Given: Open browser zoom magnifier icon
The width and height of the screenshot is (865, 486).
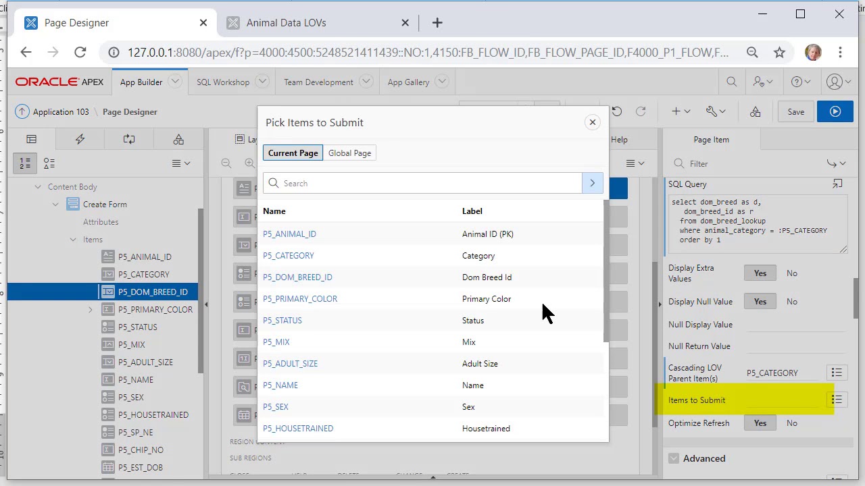Looking at the screenshot, I should [752, 52].
